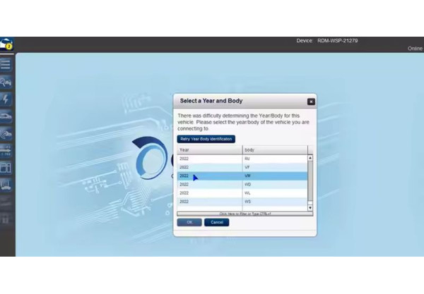Close the Select a Year and Body dialog
Screen dimensions: 424x294
coord(311,102)
